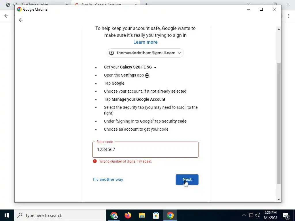Launch Firefox from the taskbar
This screenshot has width=295, height=221.
pyautogui.click(x=128, y=215)
